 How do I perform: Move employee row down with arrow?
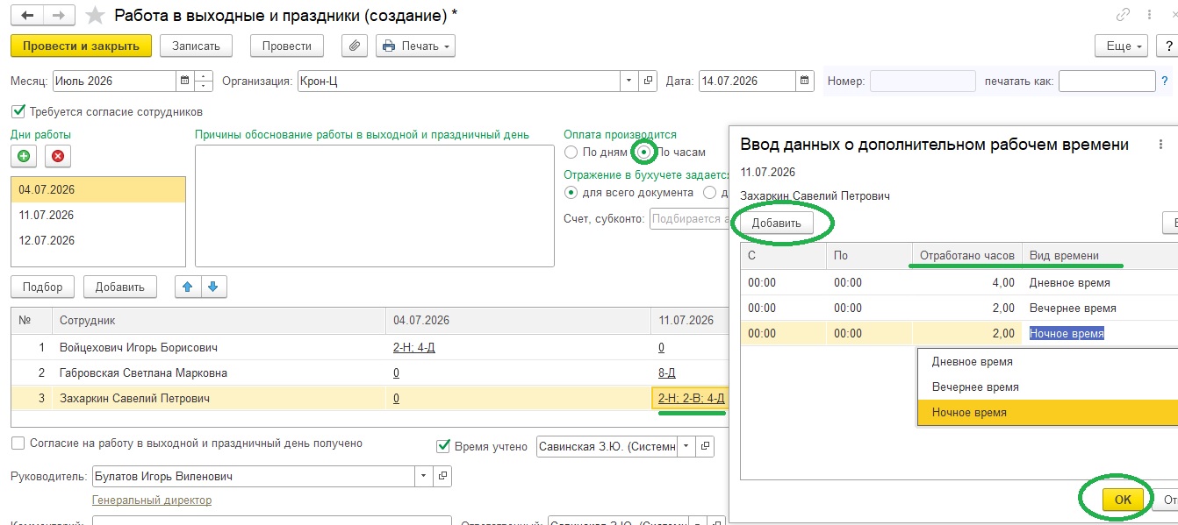214,287
